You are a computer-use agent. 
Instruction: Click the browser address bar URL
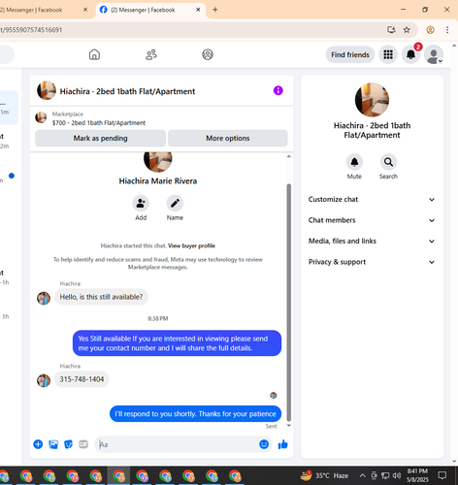31,30
